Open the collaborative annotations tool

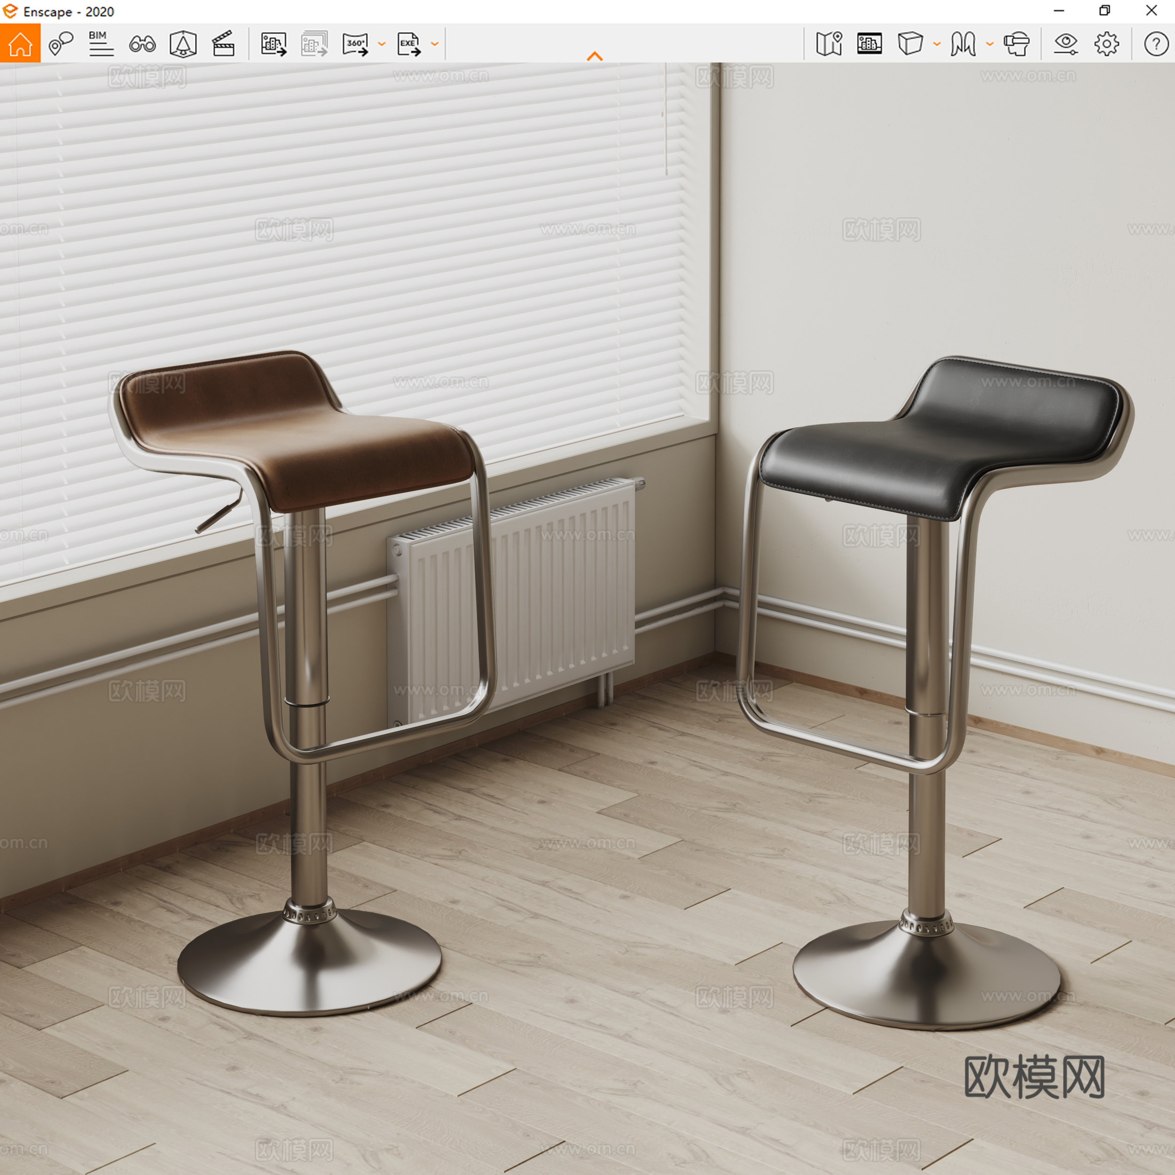pos(61,43)
